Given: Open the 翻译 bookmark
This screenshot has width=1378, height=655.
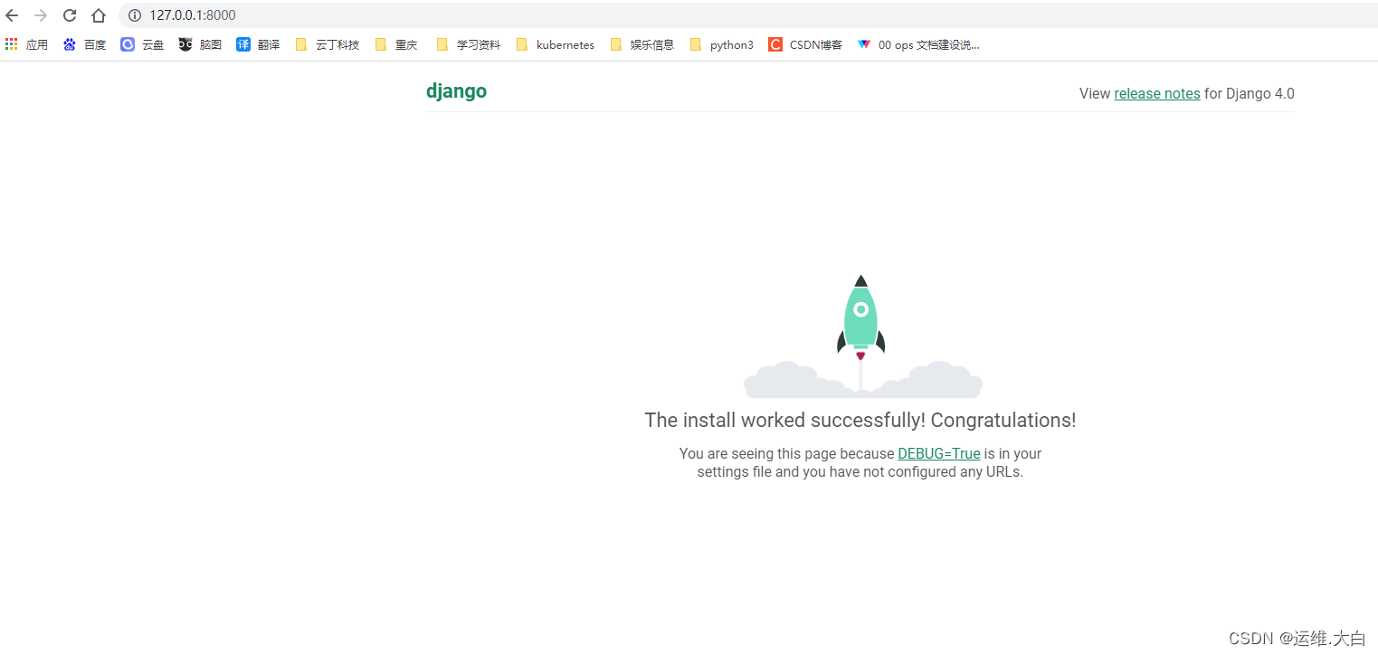Looking at the screenshot, I should [258, 44].
